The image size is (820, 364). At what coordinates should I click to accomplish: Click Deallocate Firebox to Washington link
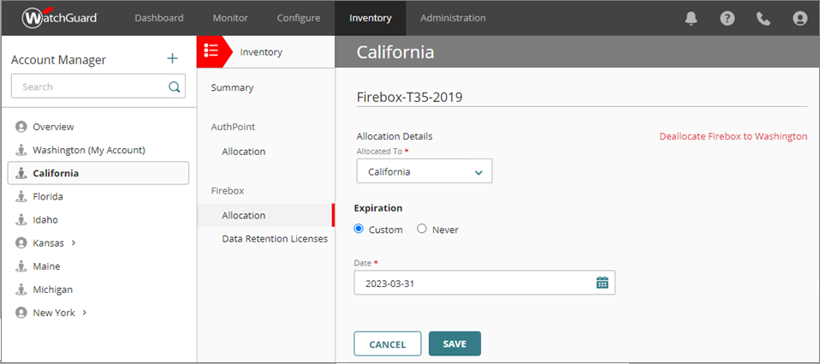click(733, 136)
